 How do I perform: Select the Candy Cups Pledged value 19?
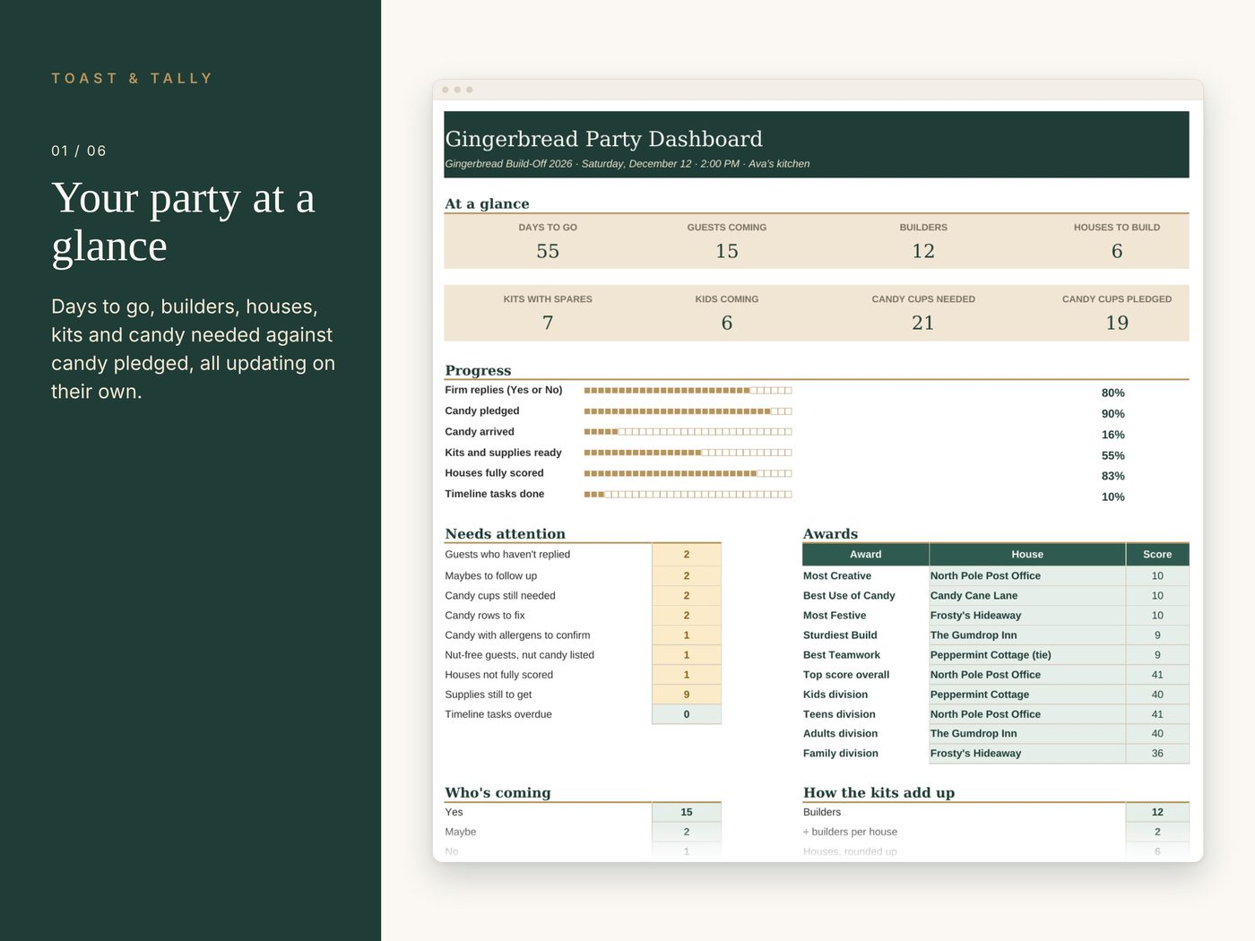(x=1117, y=323)
